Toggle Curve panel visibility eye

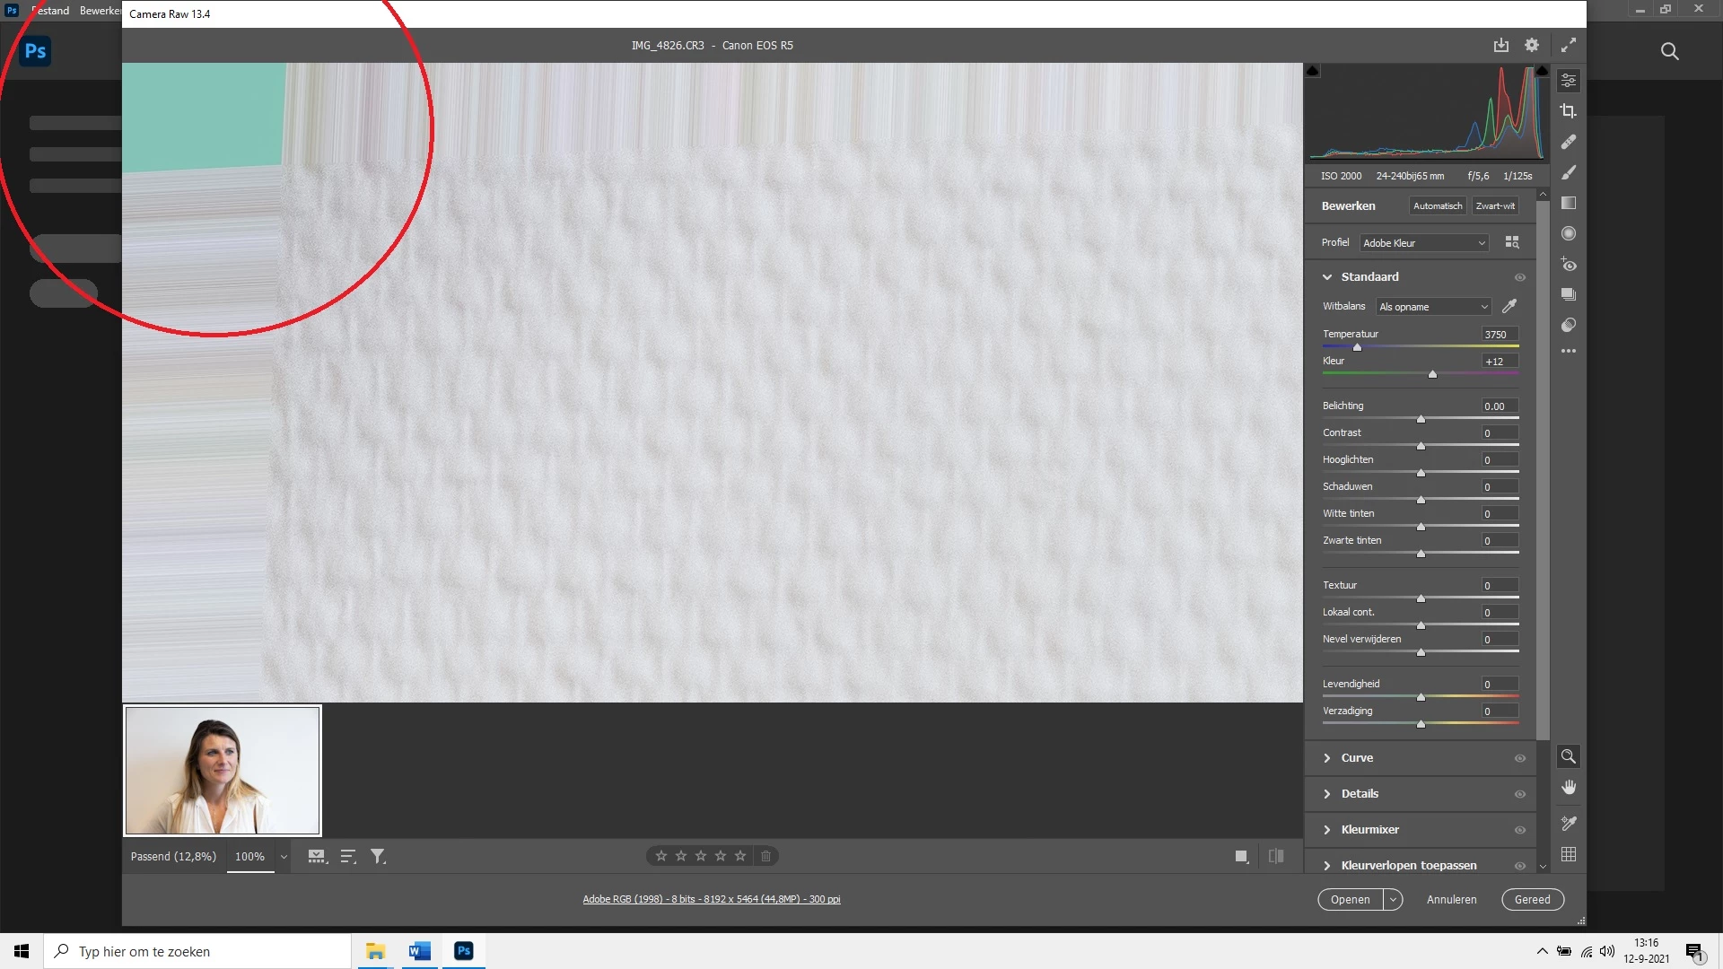click(1520, 758)
